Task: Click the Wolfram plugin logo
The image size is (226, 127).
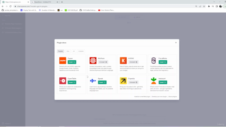Action: pos(93,60)
